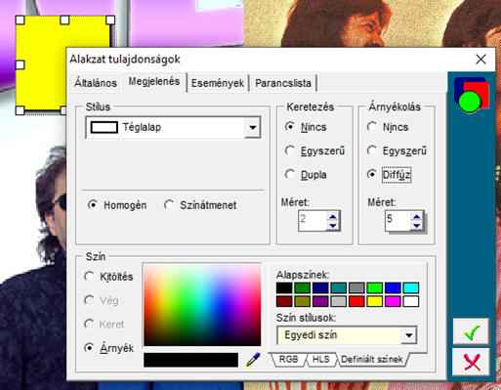This screenshot has height=390, width=501.
Task: Select the Kitöltés color target radio
Action: (x=108, y=277)
